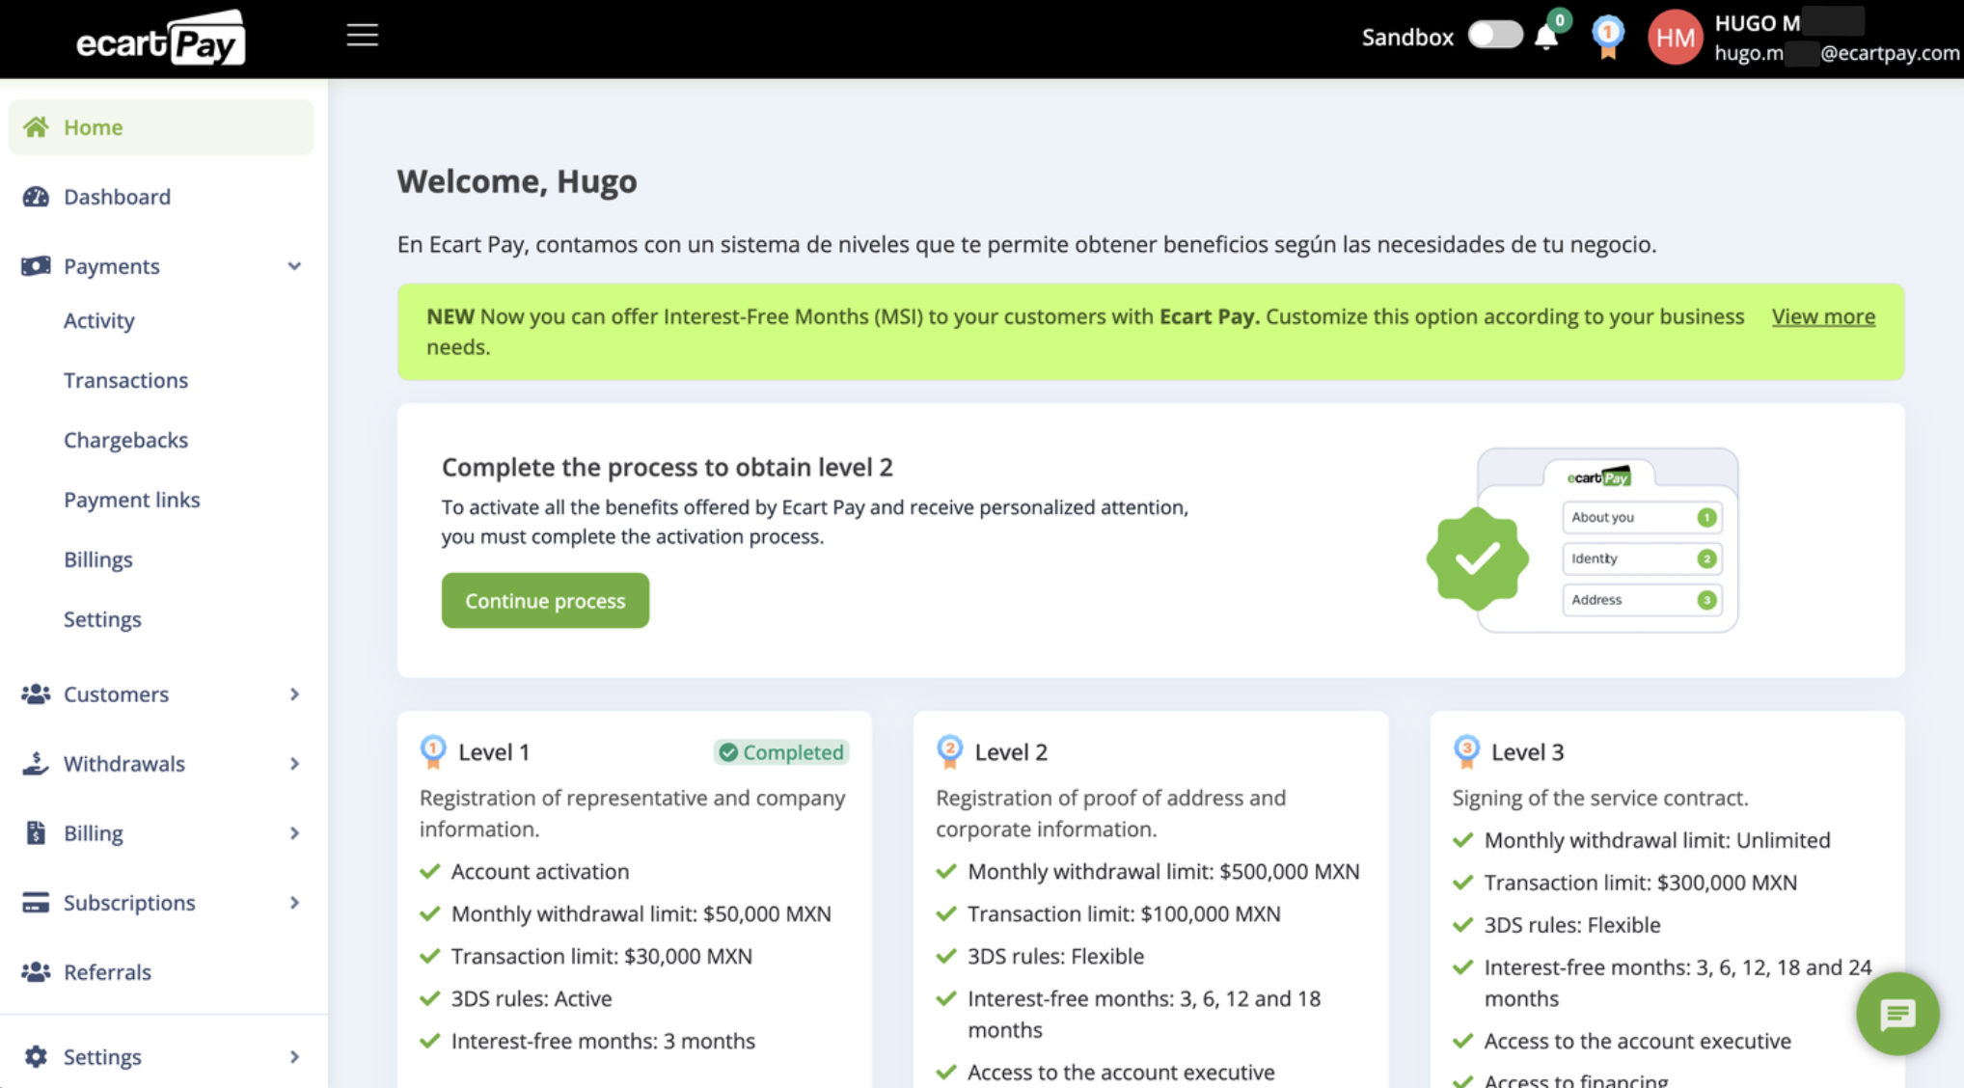
Task: Click the Home house icon
Action: pos(36,127)
